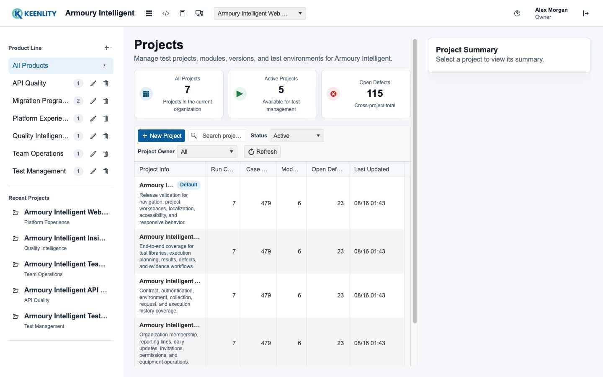This screenshot has width=603, height=377.
Task: Click the Migration Program count badge 2
Action: pos(78,101)
